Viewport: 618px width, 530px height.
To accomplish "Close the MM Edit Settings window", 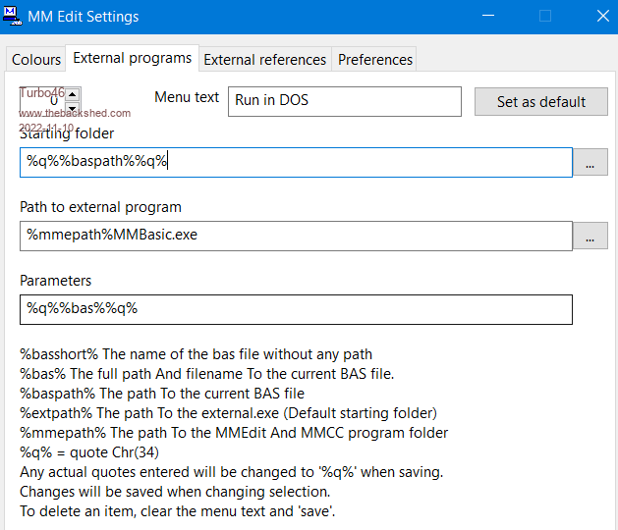I will (x=601, y=16).
